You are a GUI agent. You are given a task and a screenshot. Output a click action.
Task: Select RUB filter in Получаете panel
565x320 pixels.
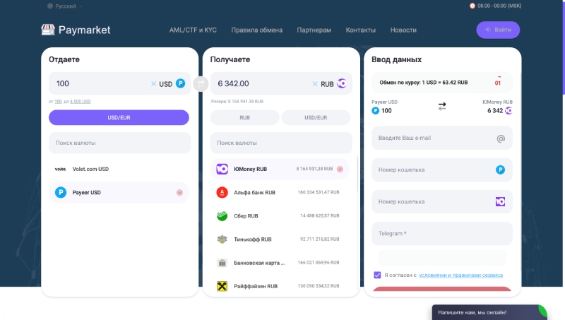[244, 117]
